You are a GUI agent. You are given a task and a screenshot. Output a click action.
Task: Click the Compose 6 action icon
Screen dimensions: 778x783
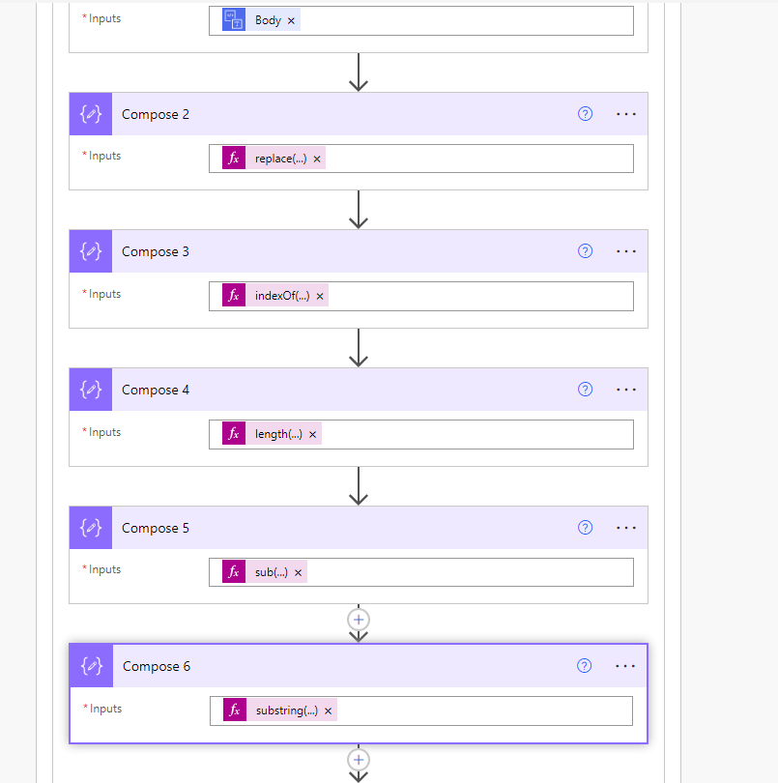(x=90, y=665)
